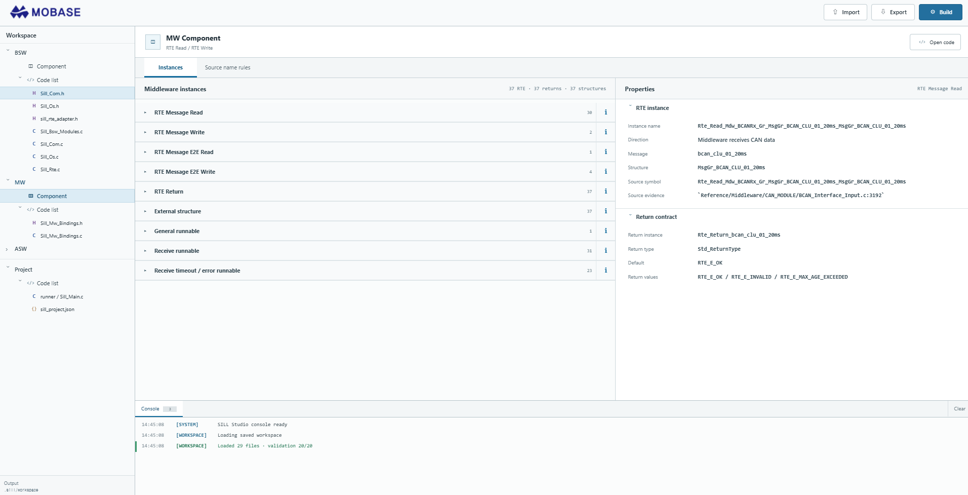
Task: Click the Open code button
Action: [x=935, y=42]
